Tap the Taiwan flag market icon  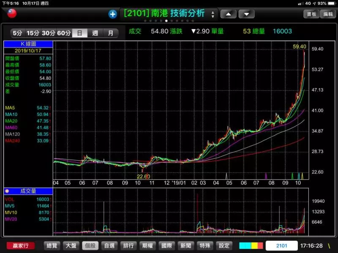coord(12,13)
